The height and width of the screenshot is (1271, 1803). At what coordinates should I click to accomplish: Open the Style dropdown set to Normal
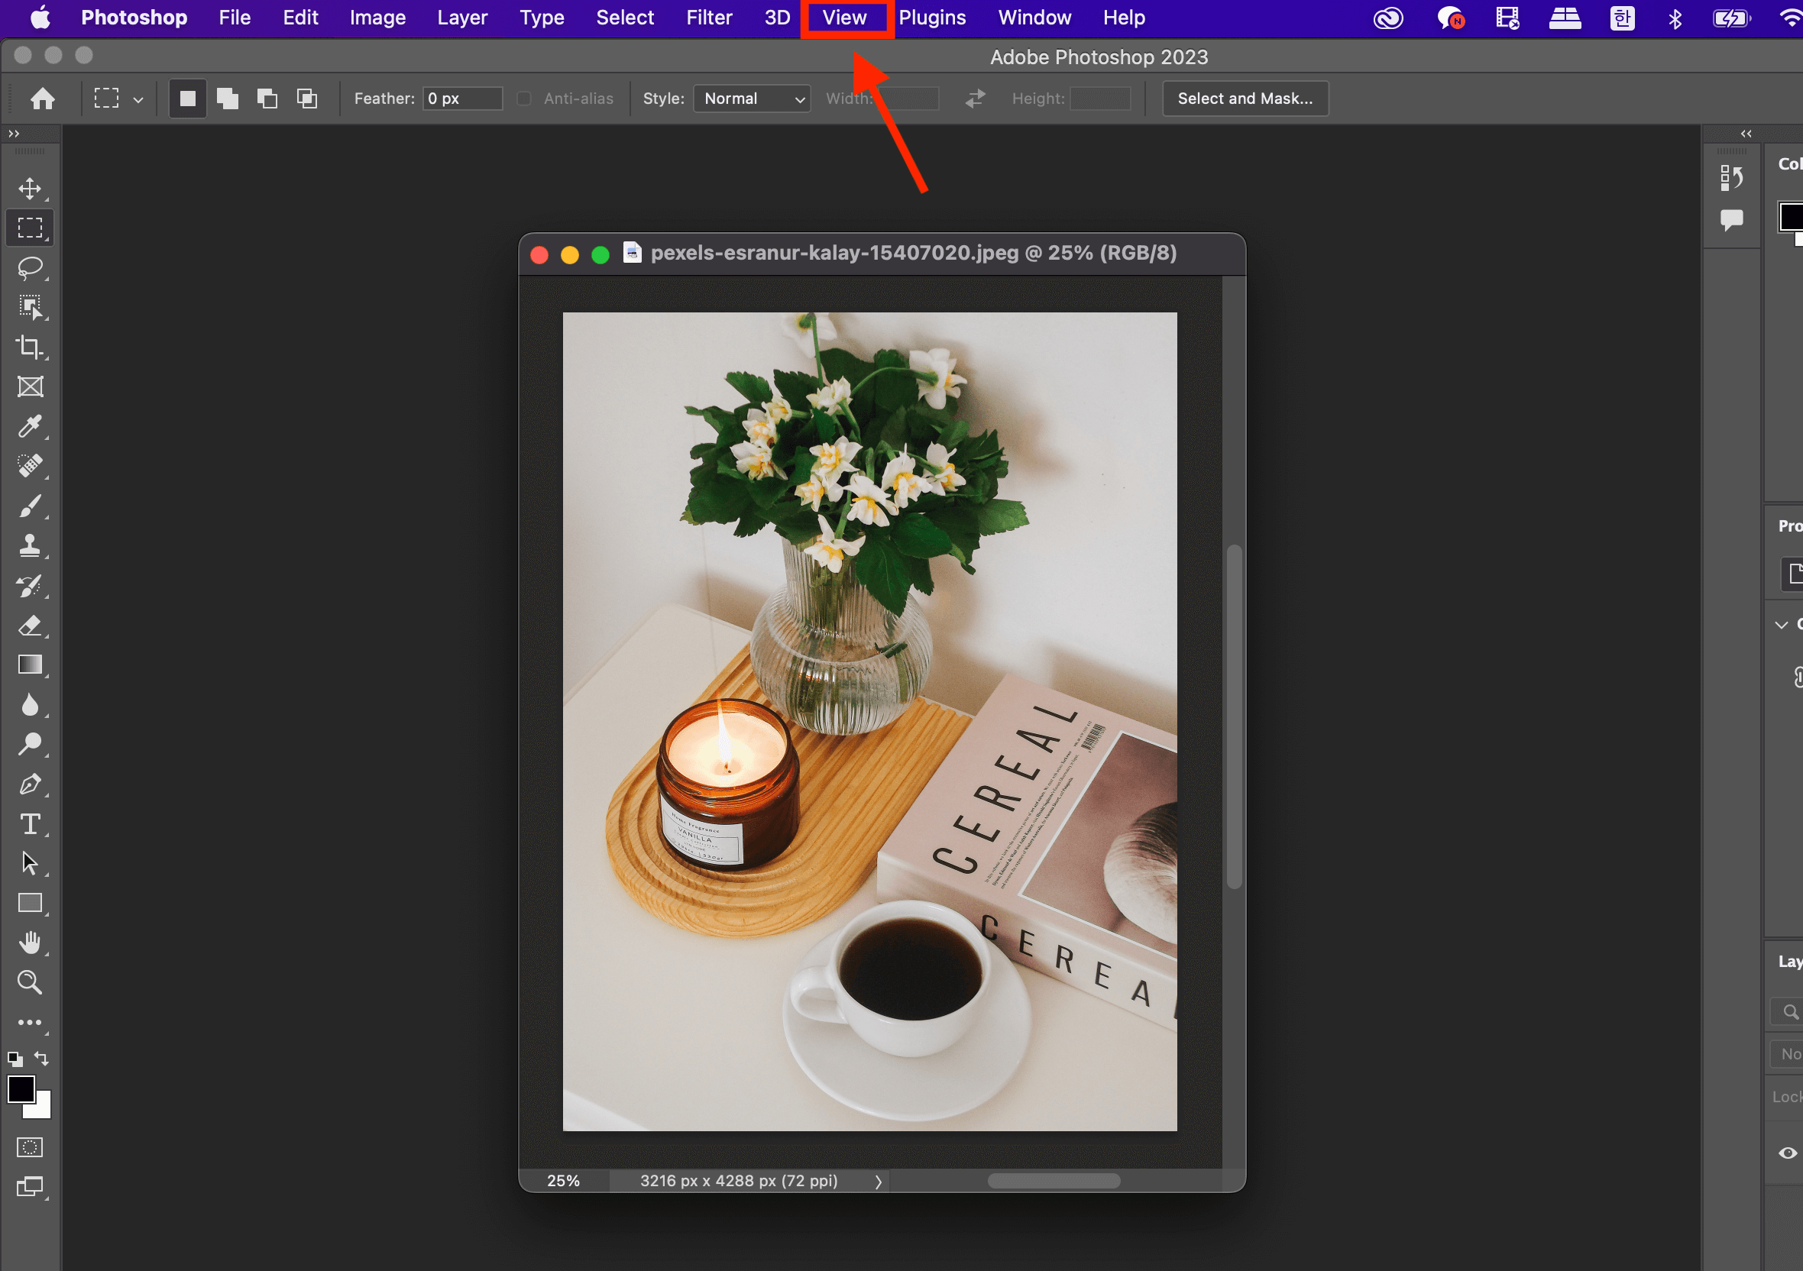(x=752, y=98)
